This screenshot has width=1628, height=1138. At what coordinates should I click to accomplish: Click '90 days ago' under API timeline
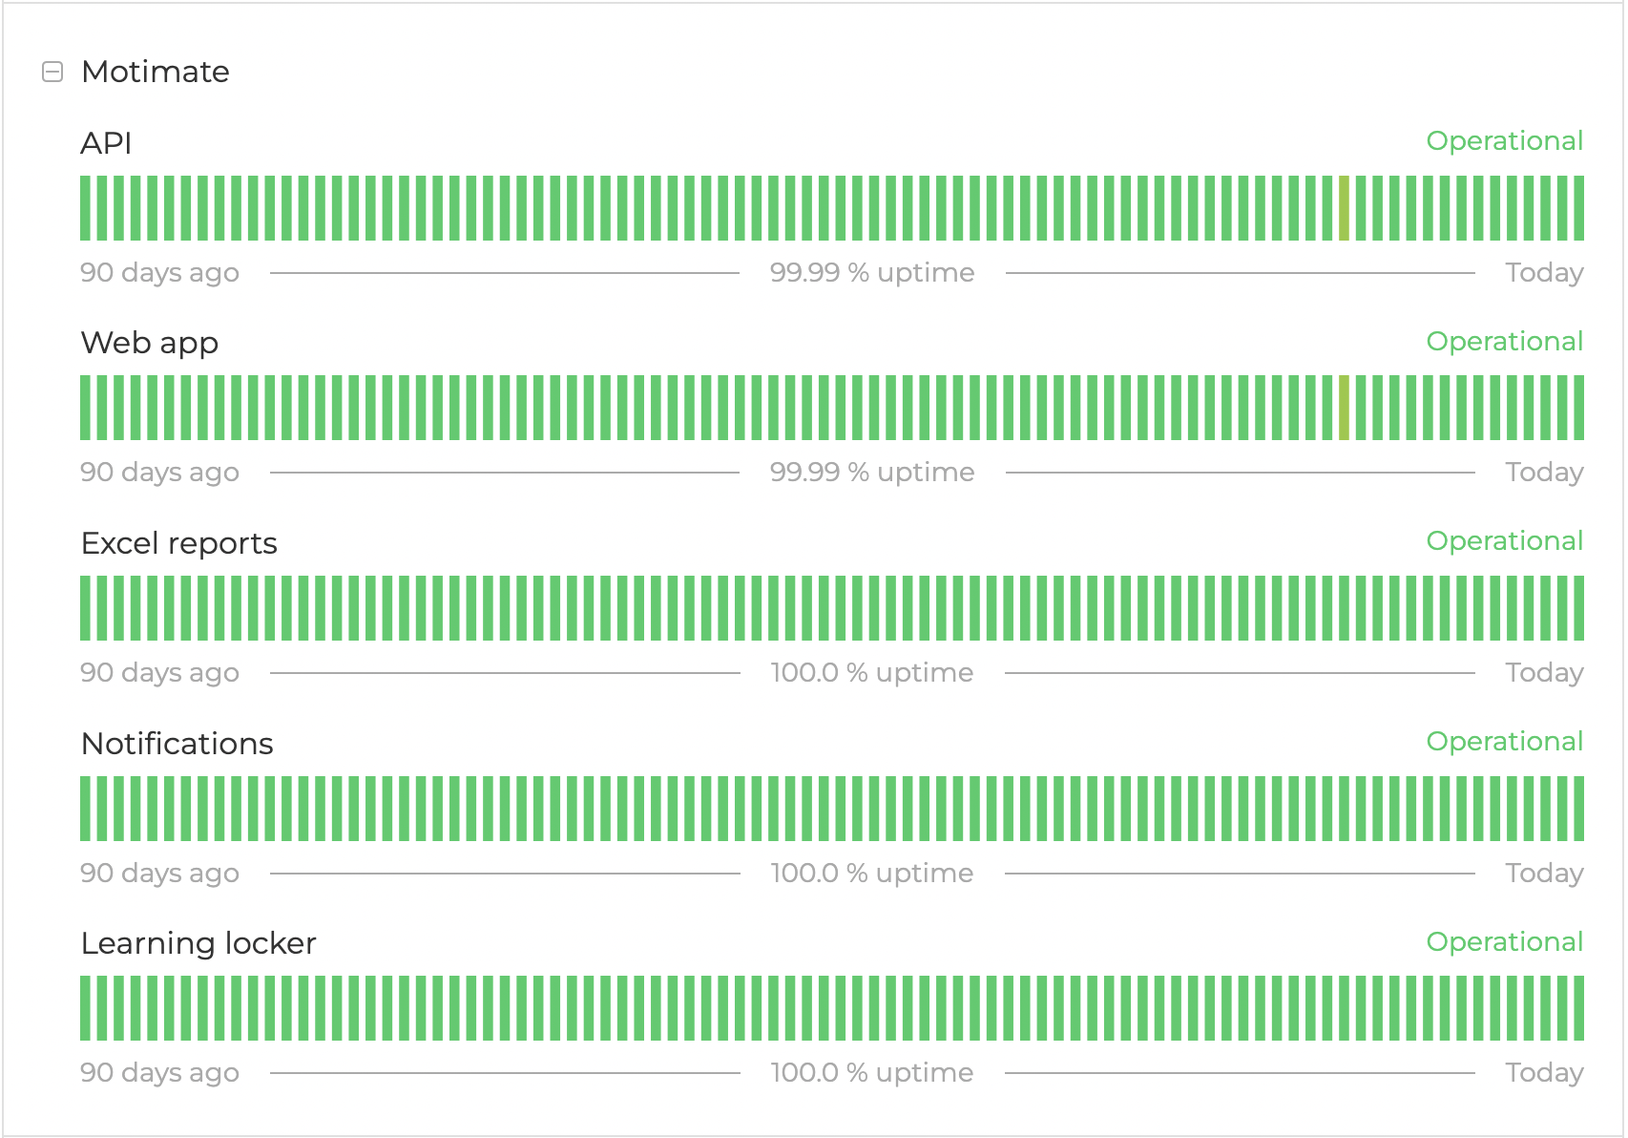pos(159,273)
